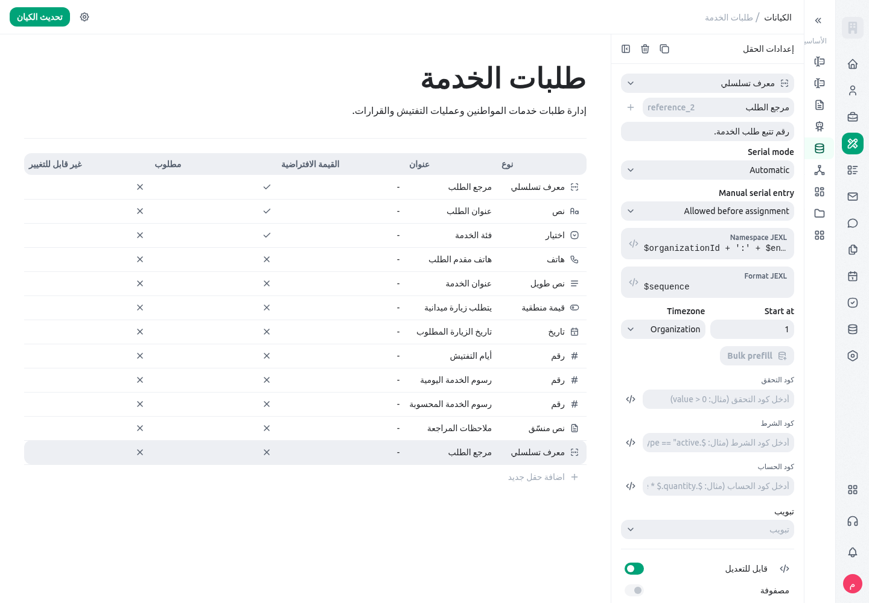The image size is (869, 603).
Task: Open the home icon in the sidebar
Action: tap(853, 64)
